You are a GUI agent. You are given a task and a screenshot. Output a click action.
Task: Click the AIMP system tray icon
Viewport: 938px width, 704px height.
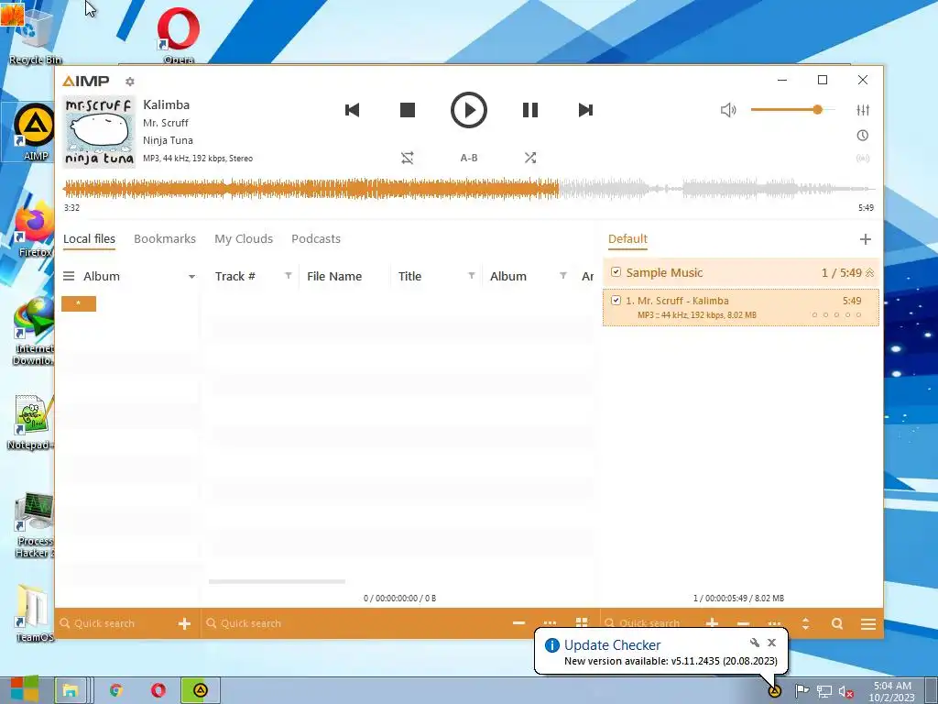pos(775,691)
